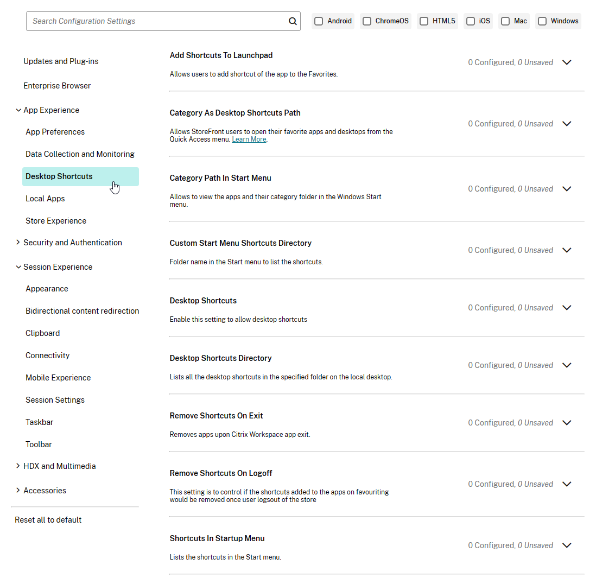Enable the ChromeOS filter checkbox
The width and height of the screenshot is (596, 578).
pos(367,21)
